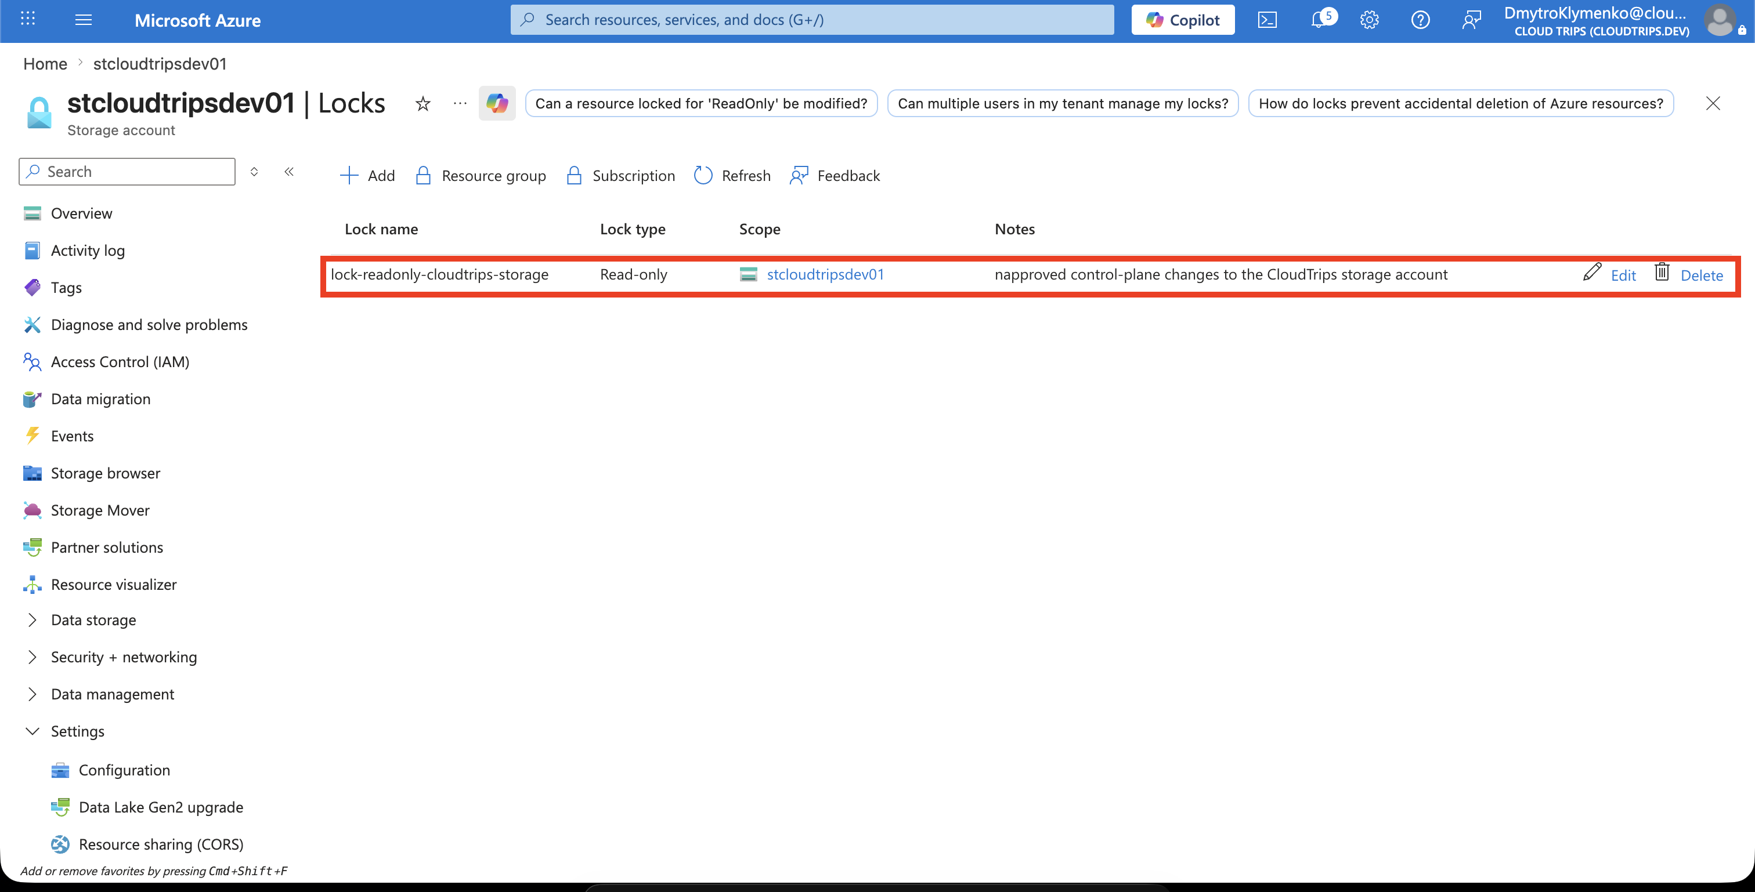This screenshot has width=1755, height=892.
Task: Click the Storage browser icon
Action: [x=32, y=473]
